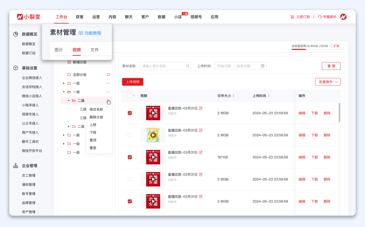Viewport: 365px width, 227px height.
Task: Click the calendar icon in date range field
Action: 263,66
